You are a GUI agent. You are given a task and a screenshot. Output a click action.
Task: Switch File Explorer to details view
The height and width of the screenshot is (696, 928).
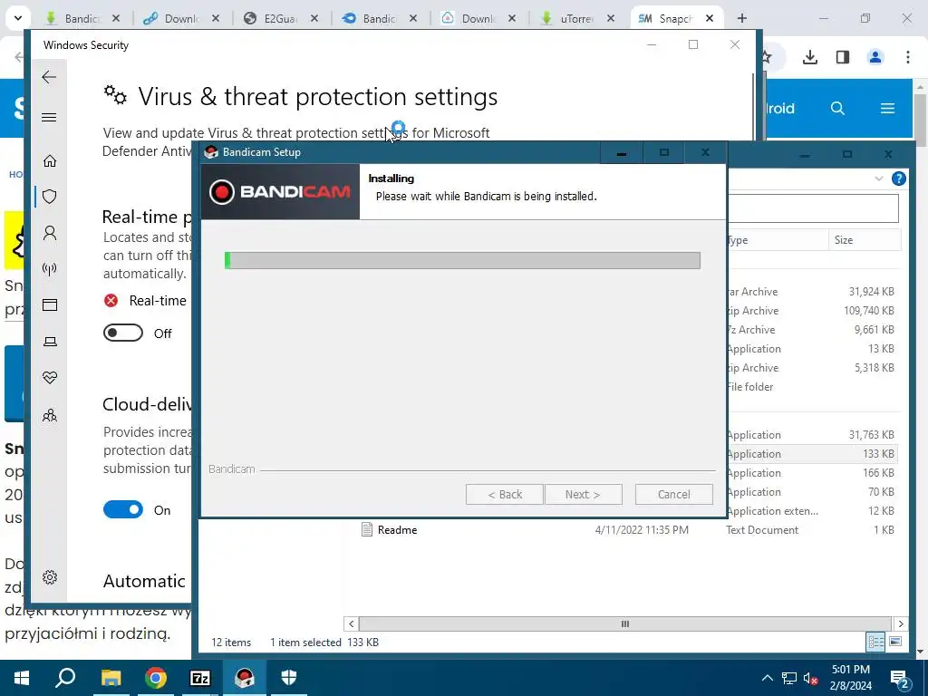coord(875,642)
